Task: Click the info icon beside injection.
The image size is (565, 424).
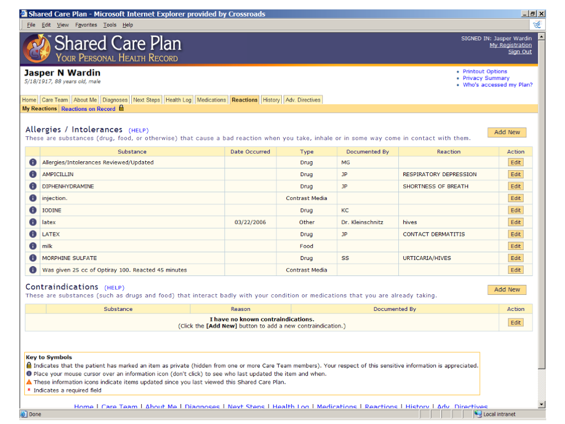Action: click(33, 198)
